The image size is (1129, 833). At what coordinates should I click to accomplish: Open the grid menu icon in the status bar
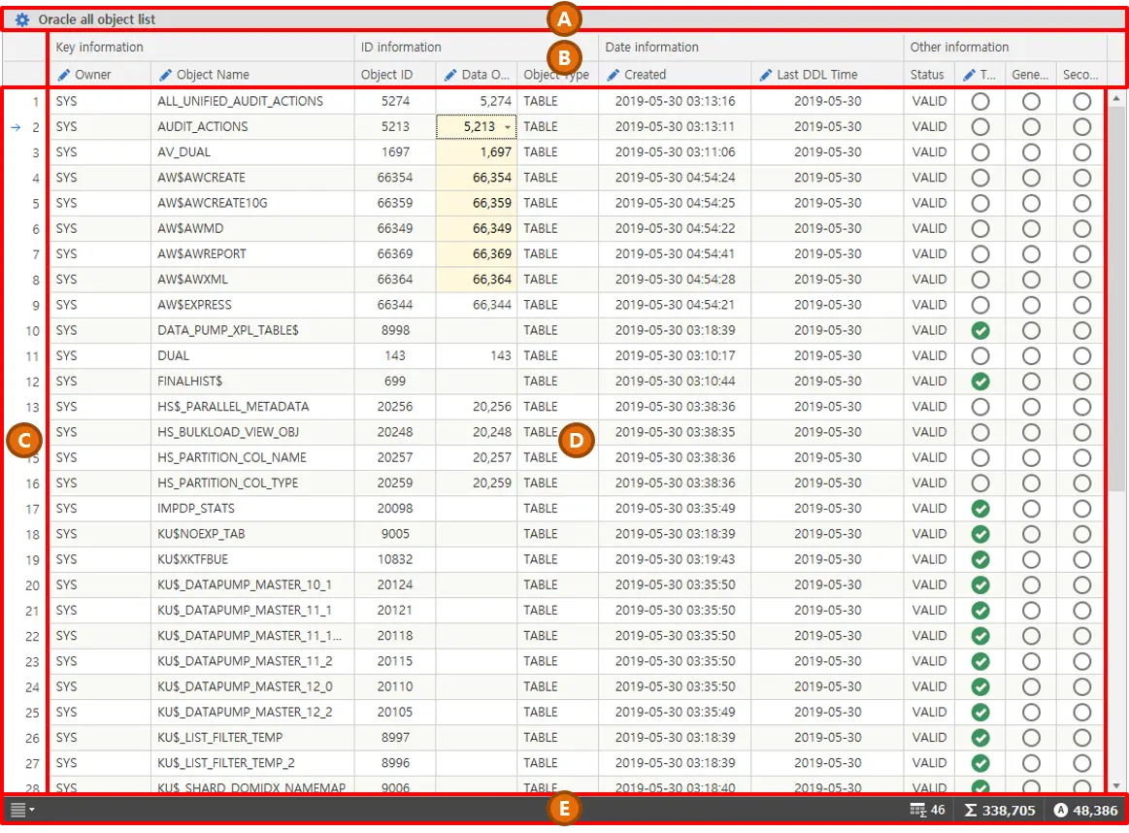pyautogui.click(x=18, y=810)
